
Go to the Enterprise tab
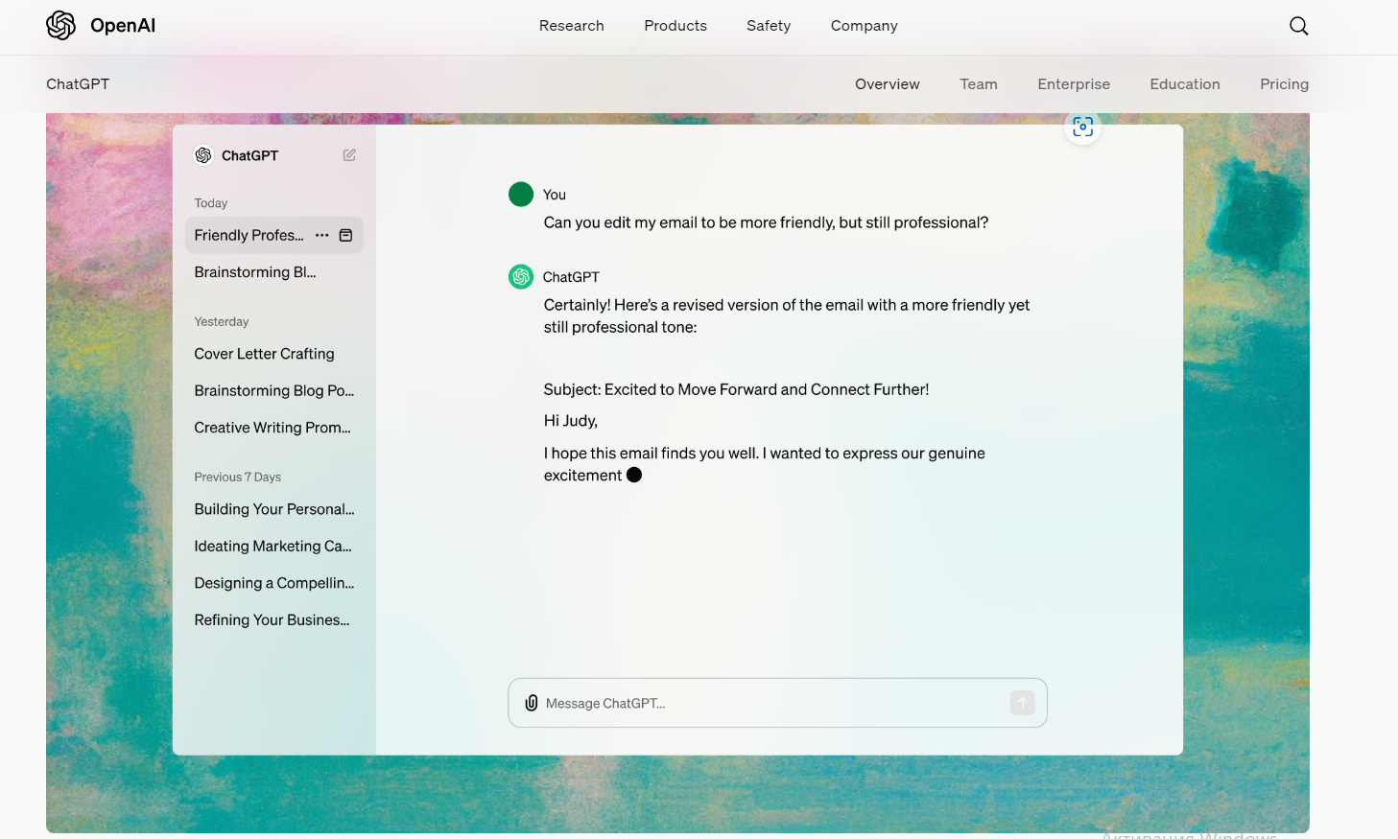point(1074,84)
